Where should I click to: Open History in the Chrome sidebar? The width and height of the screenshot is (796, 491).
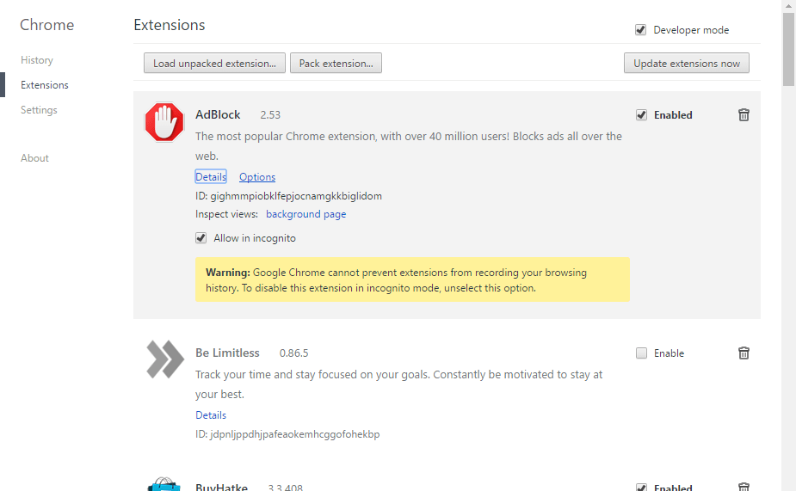coord(36,60)
